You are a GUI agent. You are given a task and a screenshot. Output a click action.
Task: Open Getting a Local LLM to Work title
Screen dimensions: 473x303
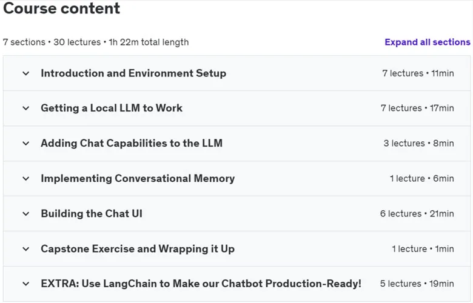112,108
